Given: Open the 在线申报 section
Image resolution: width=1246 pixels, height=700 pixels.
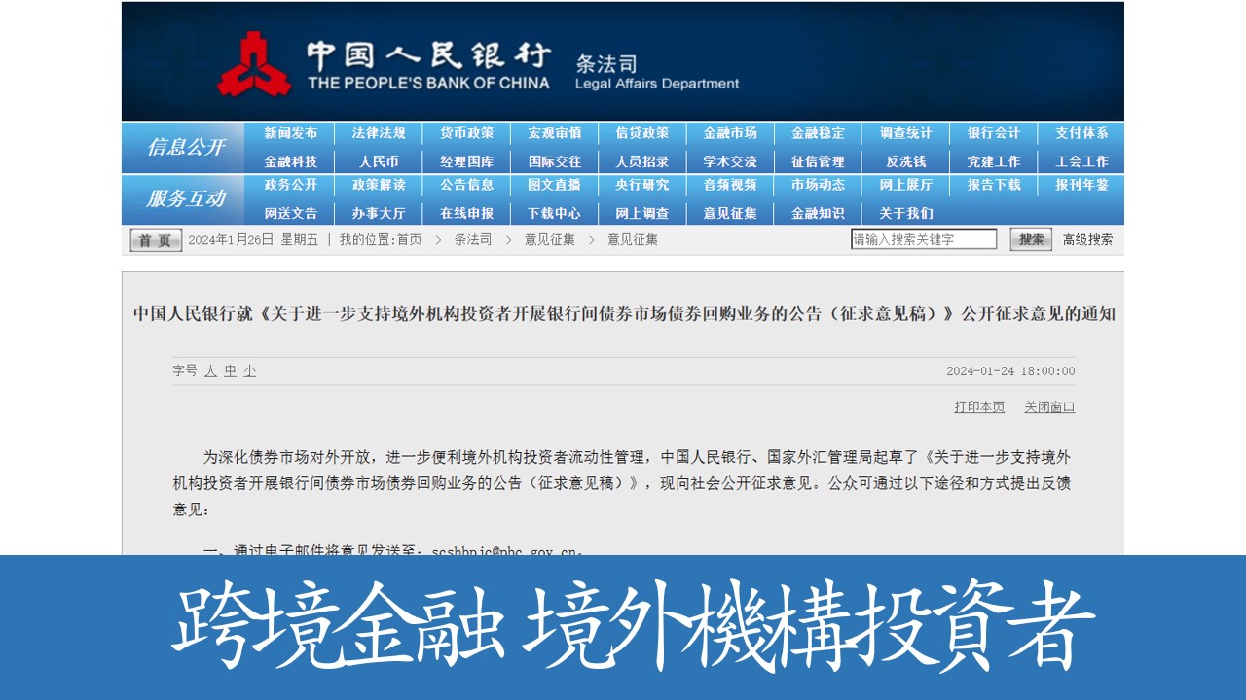Looking at the screenshot, I should pyautogui.click(x=466, y=213).
